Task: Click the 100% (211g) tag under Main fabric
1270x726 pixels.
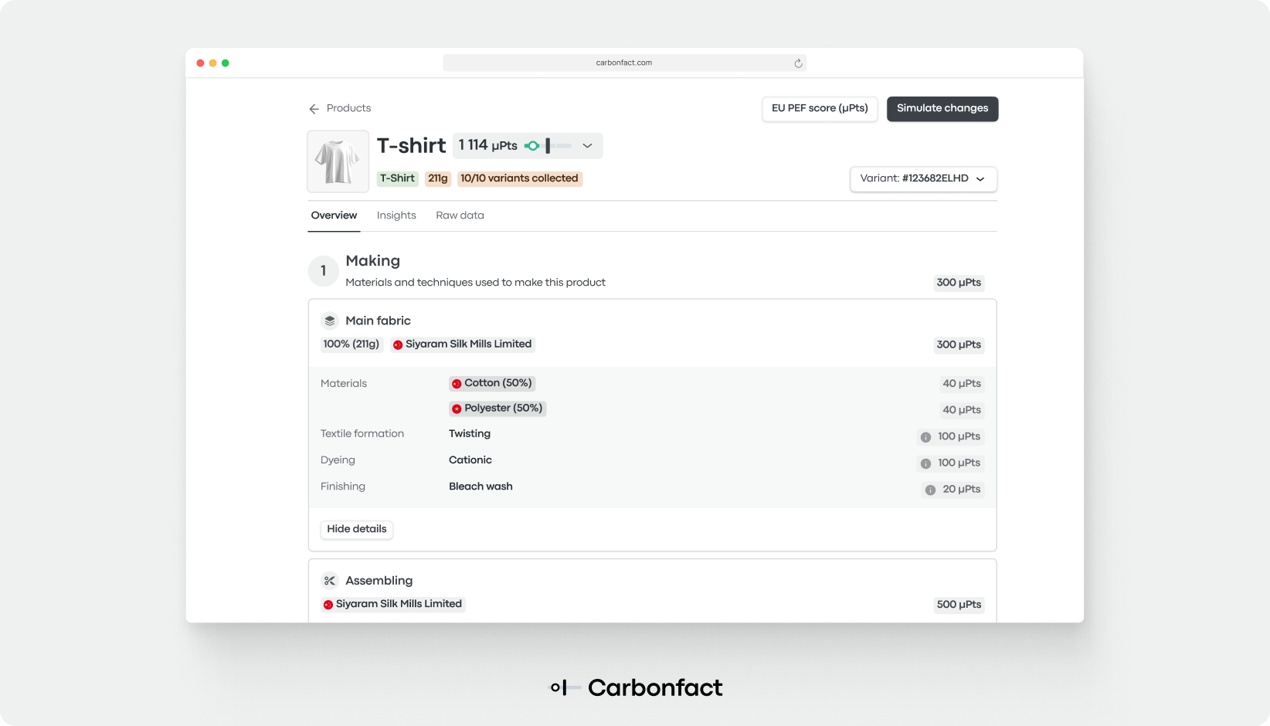Action: coord(351,344)
